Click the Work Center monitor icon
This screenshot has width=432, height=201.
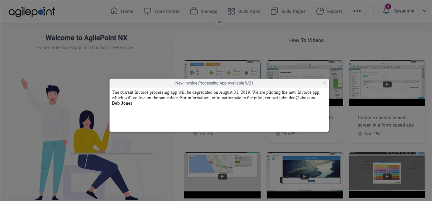[x=147, y=11]
